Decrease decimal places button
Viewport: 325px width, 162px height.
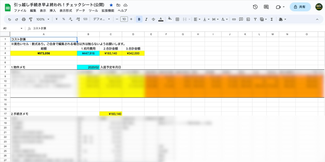(x=71, y=19)
